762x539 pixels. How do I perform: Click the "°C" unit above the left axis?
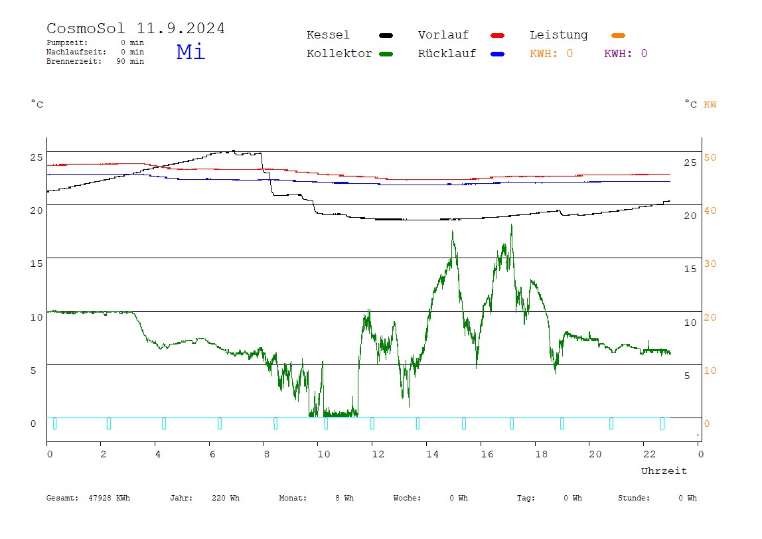(x=37, y=104)
